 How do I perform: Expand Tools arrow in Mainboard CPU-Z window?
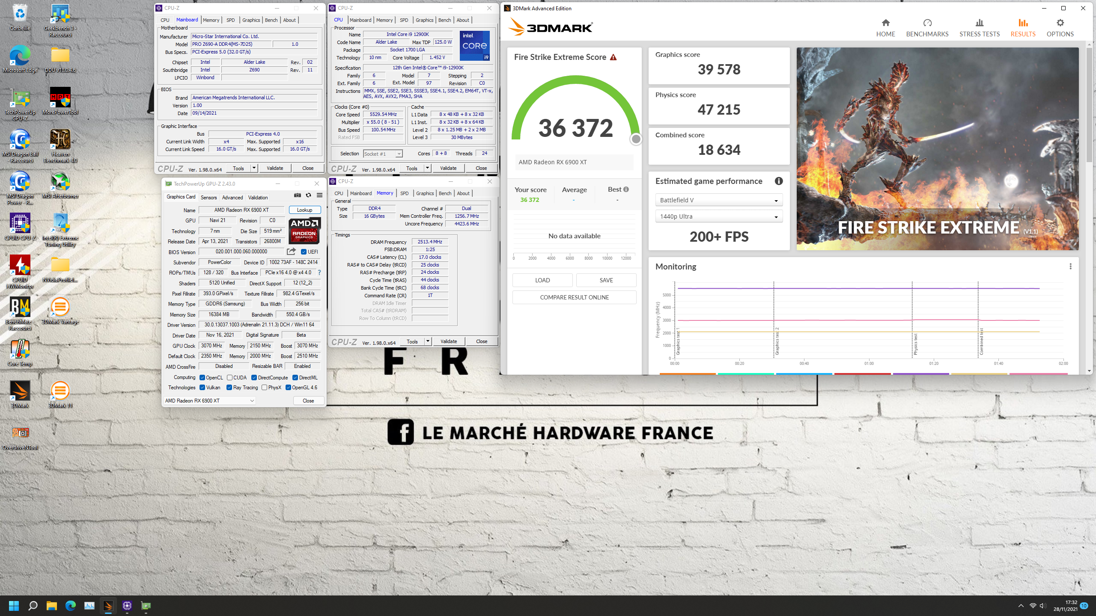[254, 168]
